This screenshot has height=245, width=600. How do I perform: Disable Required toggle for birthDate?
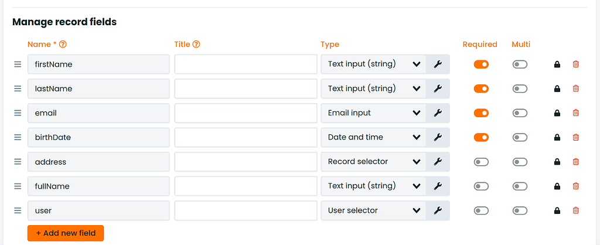tap(482, 137)
